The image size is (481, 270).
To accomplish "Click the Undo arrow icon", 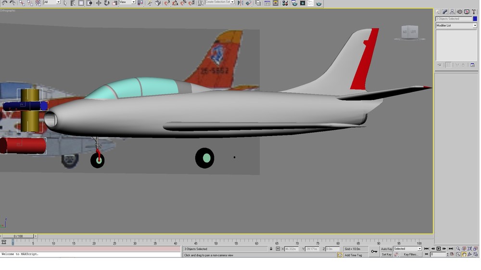I will (x=5, y=3).
